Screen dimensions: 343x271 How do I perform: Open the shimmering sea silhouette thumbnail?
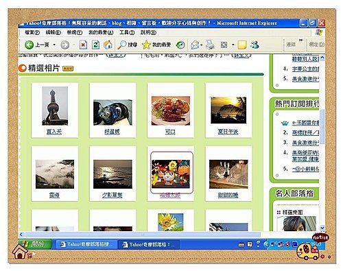[113, 174]
